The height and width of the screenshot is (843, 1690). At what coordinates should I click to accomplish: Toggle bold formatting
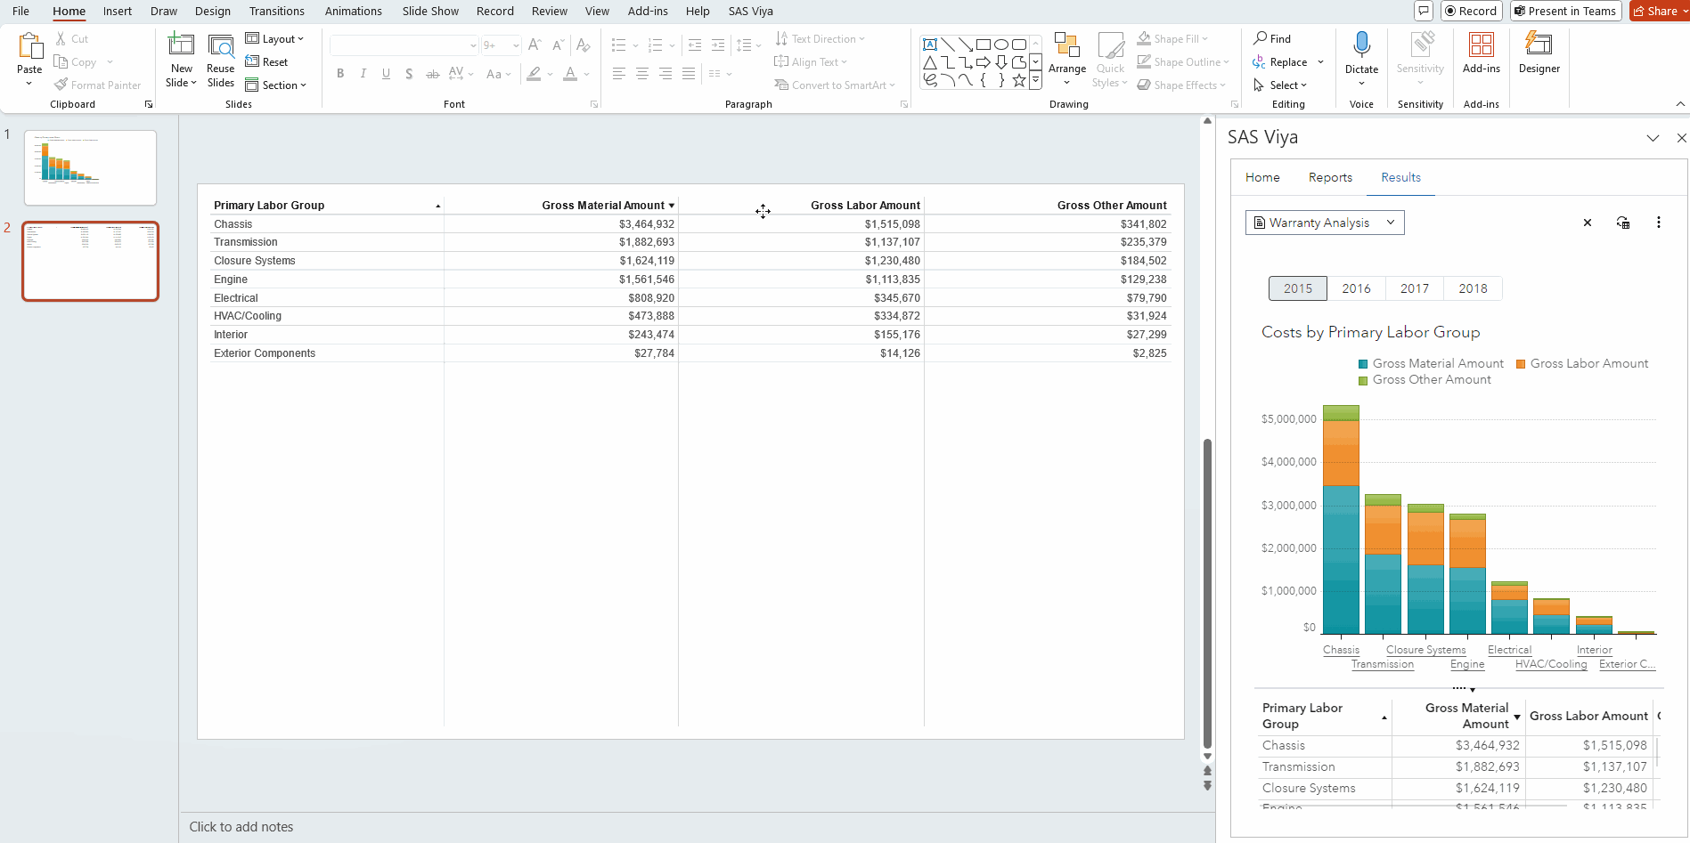(339, 73)
